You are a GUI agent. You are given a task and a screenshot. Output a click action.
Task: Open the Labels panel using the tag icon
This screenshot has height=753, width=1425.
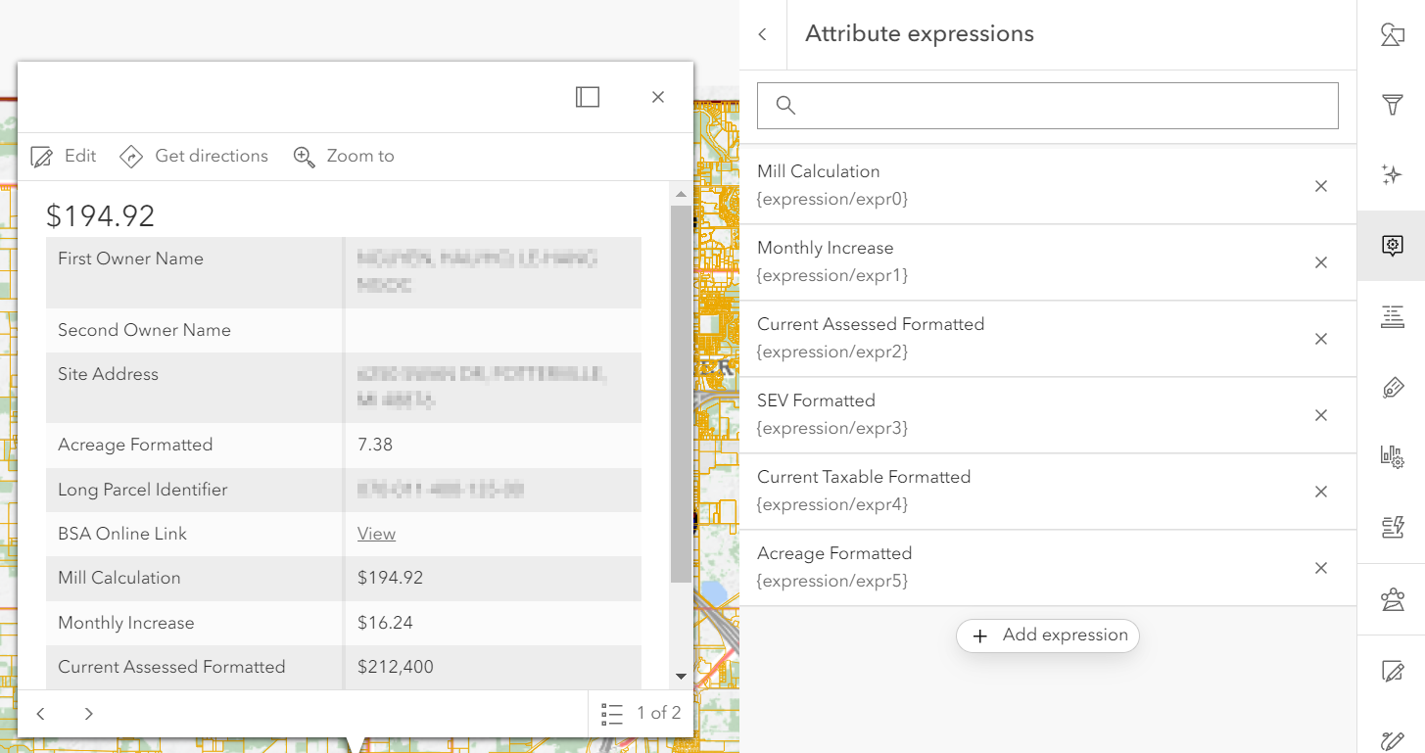point(1392,388)
